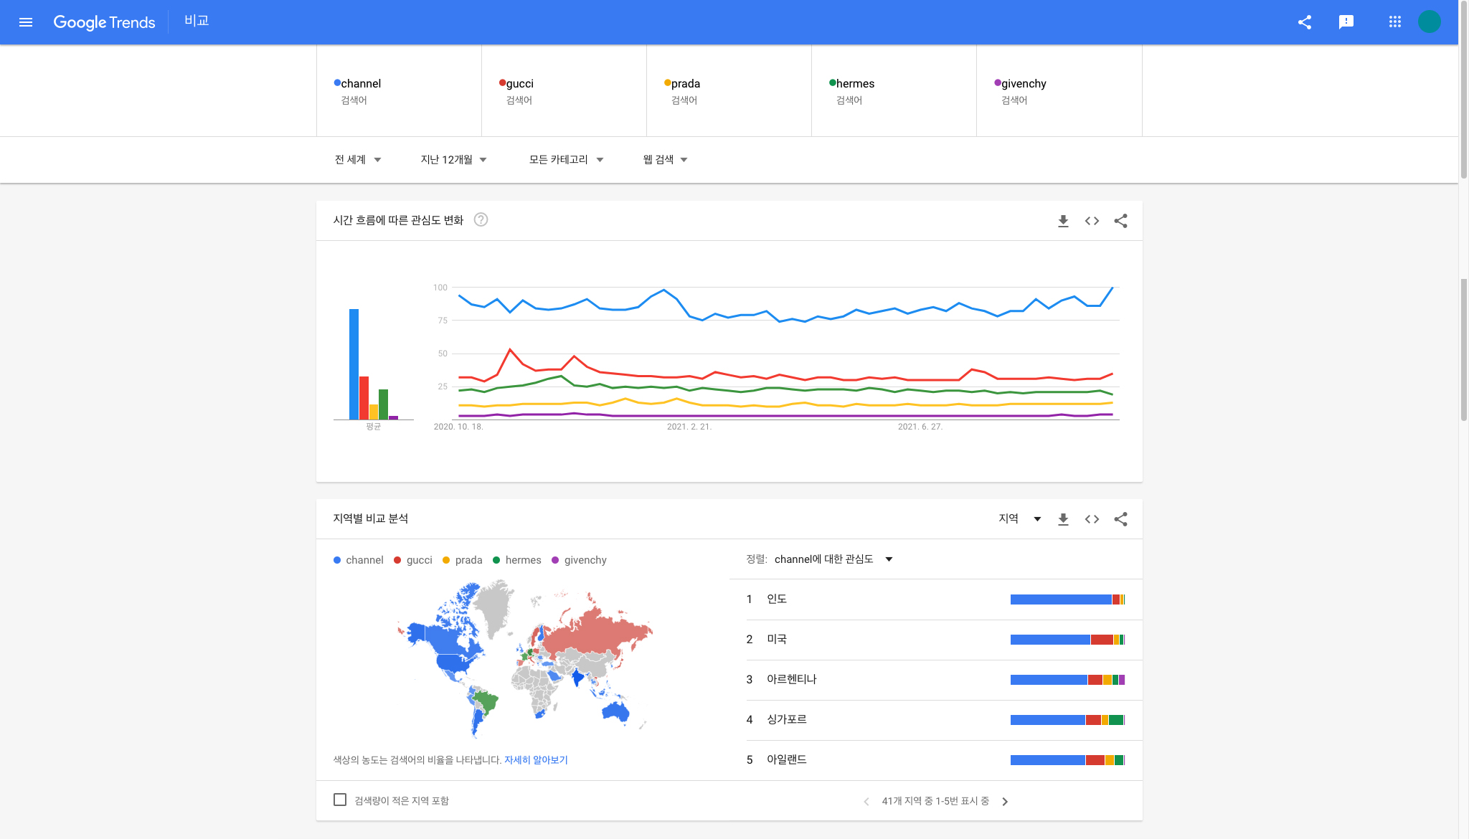1469x839 pixels.
Task: Click 인도 interest breakdown bar
Action: (x=1067, y=599)
